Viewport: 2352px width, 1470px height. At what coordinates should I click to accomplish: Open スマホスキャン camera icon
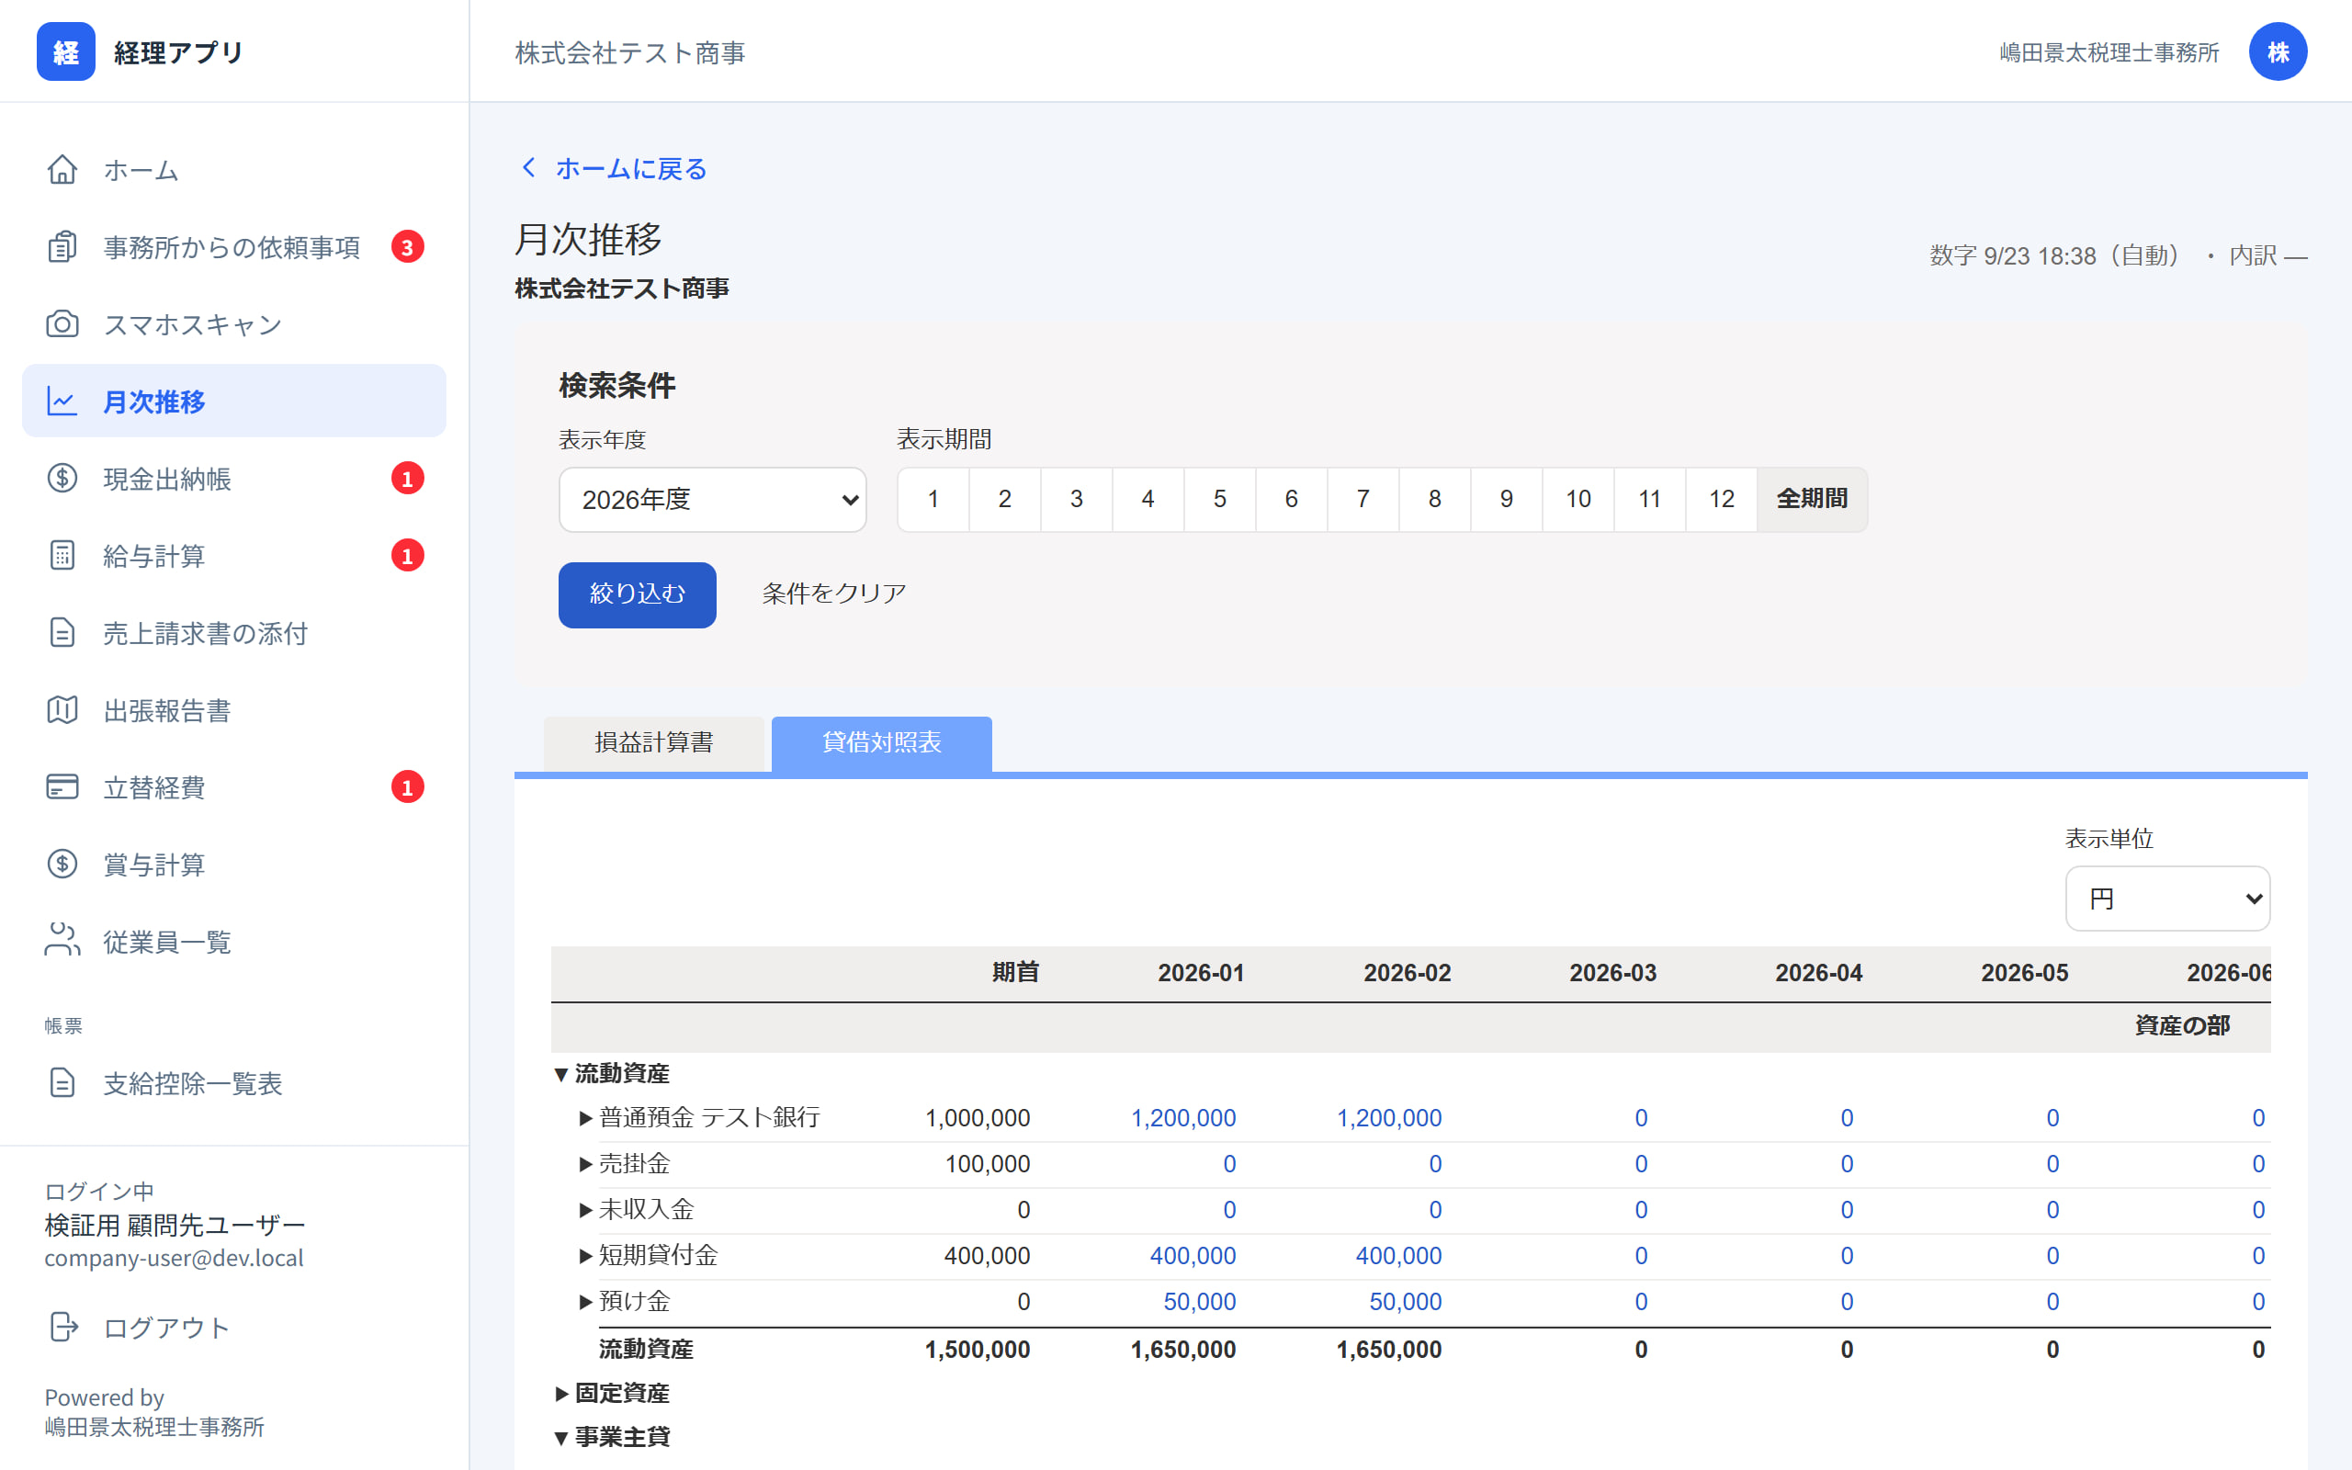tap(62, 323)
